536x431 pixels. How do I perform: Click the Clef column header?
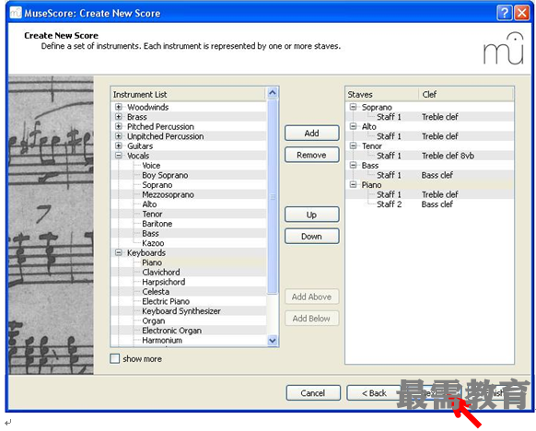466,94
